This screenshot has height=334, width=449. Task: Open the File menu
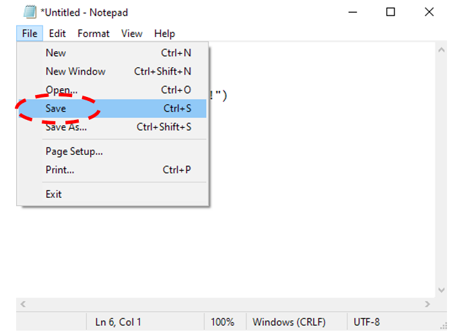(x=30, y=34)
